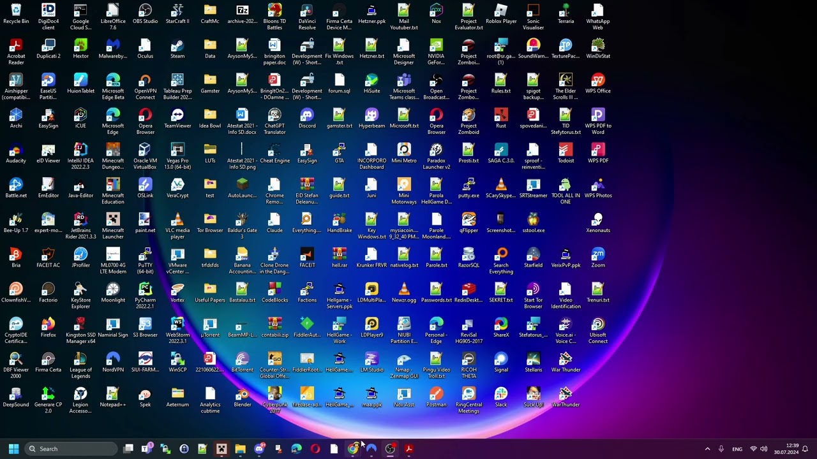Open the ENG language switcher

(x=737, y=449)
